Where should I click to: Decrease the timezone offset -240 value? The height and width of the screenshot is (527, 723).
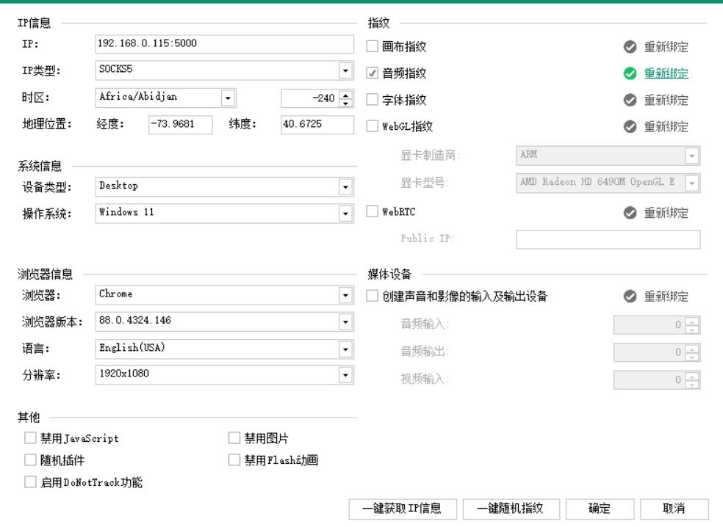point(346,102)
